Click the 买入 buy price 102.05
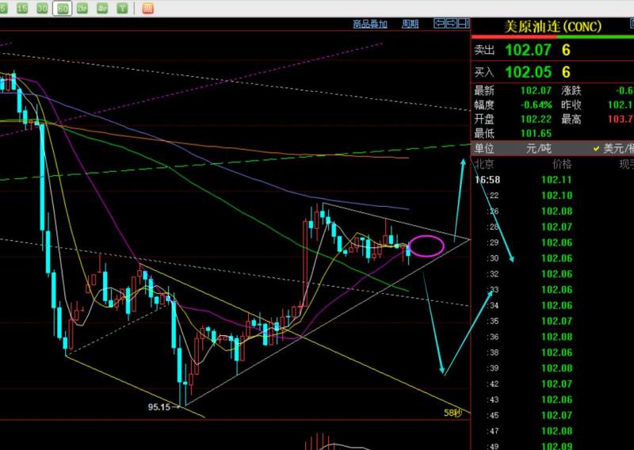 tap(528, 72)
